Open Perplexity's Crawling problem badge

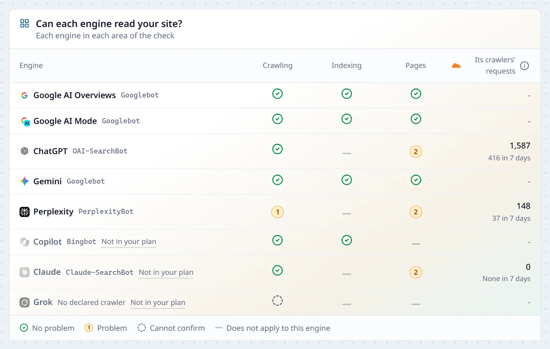[277, 212]
